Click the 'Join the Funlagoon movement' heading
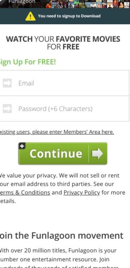The image size is (130, 268). coord(61,235)
